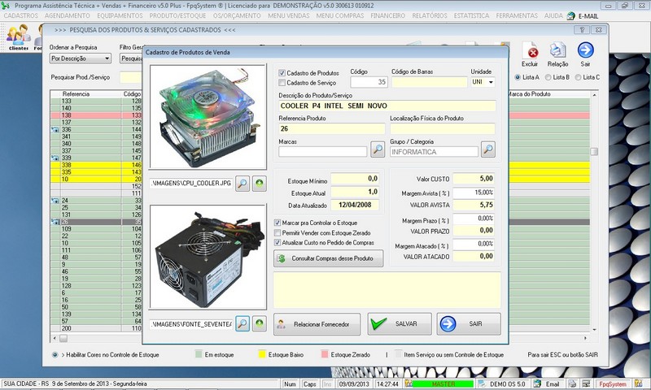Click the power supply product thumbnail
Viewport: 651px width, 390px height.
pos(208,257)
